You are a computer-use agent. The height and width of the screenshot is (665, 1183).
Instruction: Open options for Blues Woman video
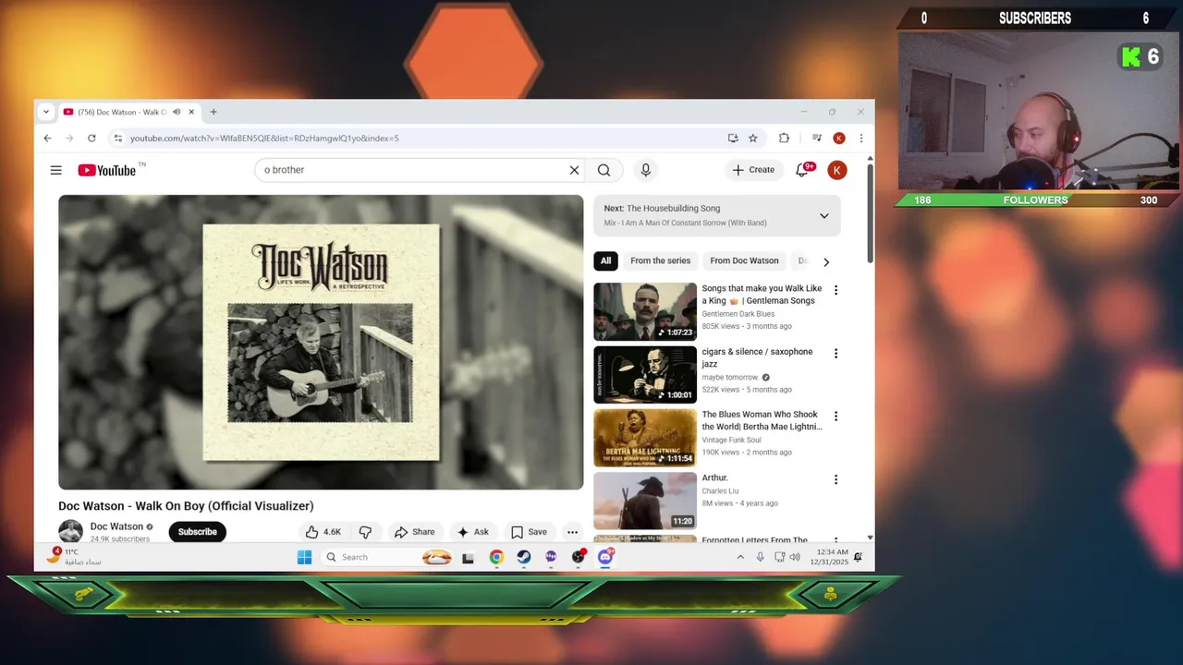835,417
